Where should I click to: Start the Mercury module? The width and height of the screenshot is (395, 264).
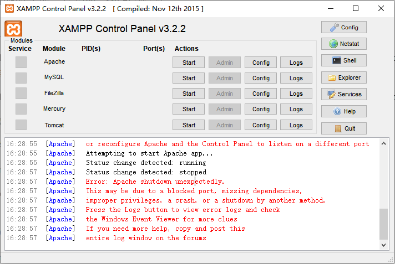(x=189, y=109)
